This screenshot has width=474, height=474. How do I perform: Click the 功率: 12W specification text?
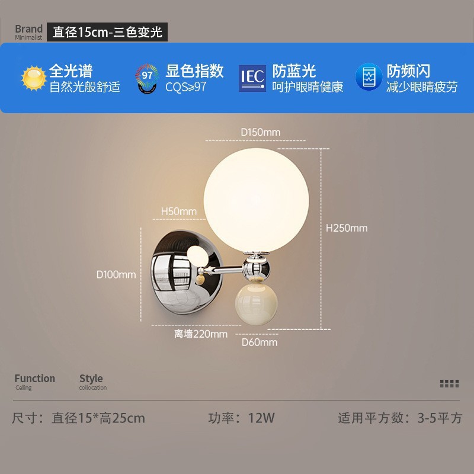click(241, 418)
